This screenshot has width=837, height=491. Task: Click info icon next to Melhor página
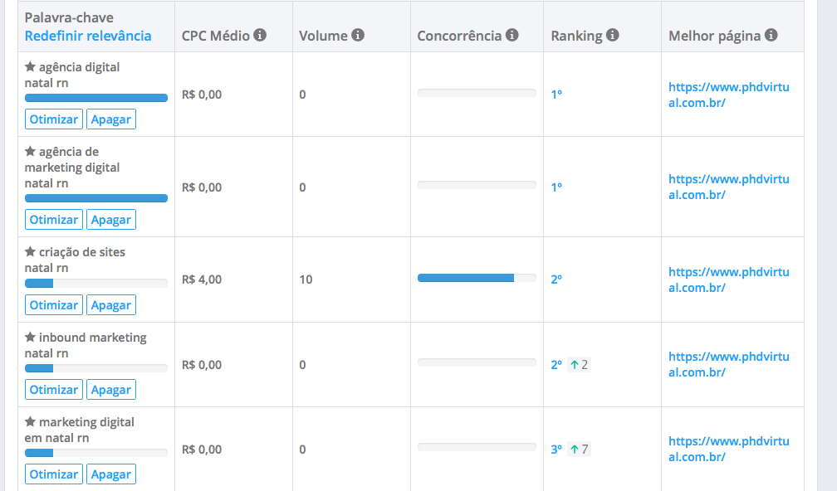pyautogui.click(x=771, y=35)
